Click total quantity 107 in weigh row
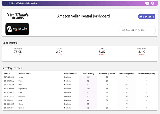Viewport: 160px width, 114px height. [88, 77]
